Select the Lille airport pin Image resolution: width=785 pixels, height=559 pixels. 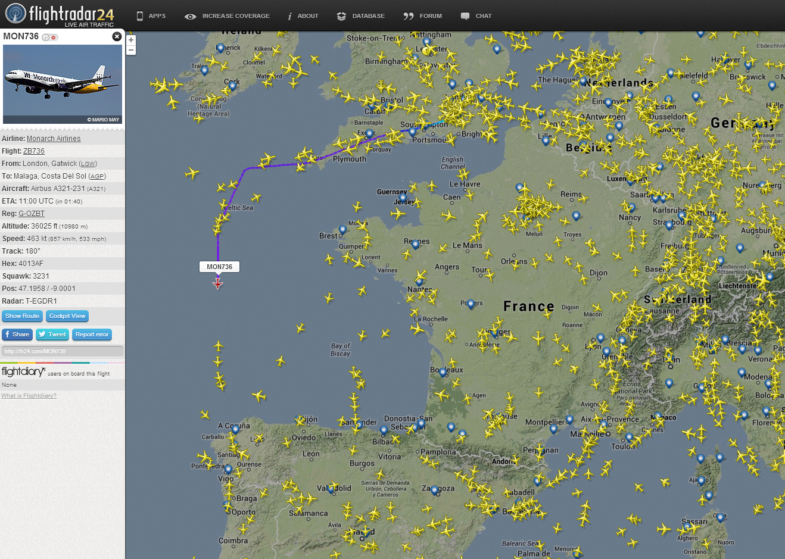546,141
